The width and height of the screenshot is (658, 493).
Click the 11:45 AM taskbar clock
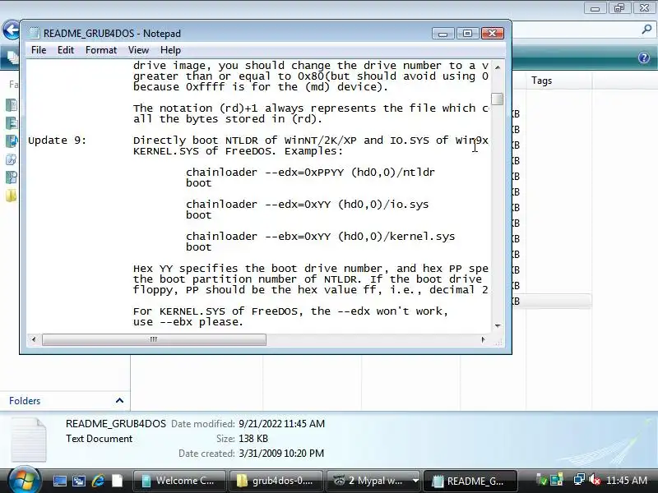(627, 481)
